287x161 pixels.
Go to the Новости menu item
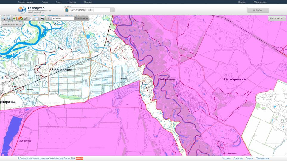click(72, 2)
